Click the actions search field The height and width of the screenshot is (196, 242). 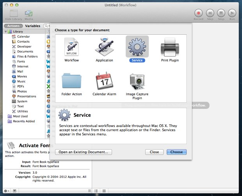(47, 26)
